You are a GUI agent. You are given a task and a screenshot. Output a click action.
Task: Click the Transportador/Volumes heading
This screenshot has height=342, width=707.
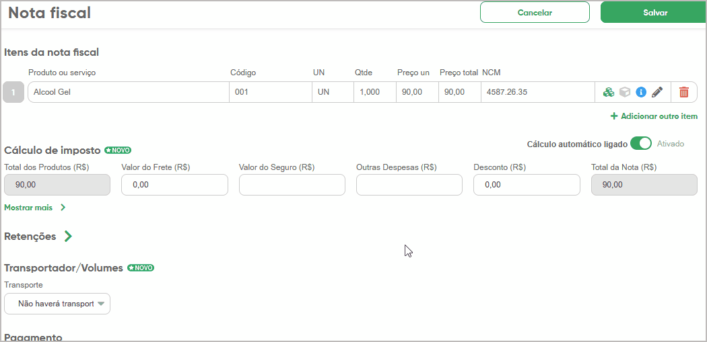(63, 267)
